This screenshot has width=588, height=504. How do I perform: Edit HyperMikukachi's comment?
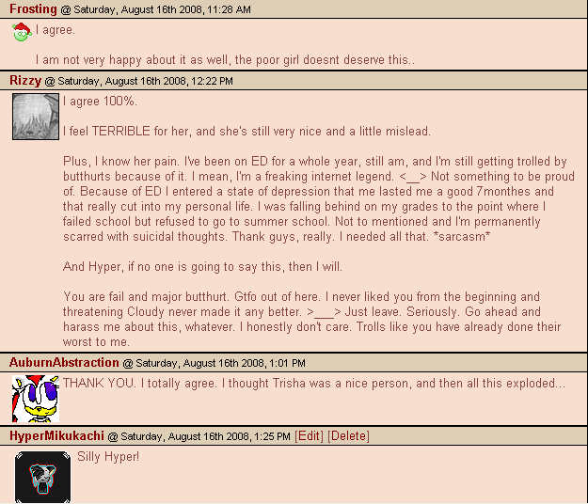309,435
